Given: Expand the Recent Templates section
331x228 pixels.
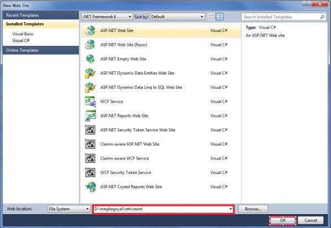Looking at the screenshot, I should click(x=41, y=15).
